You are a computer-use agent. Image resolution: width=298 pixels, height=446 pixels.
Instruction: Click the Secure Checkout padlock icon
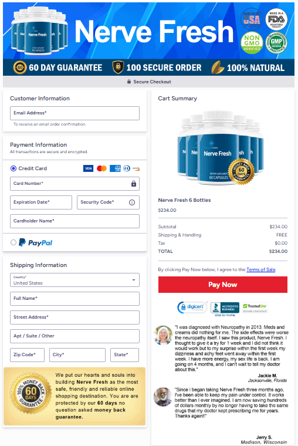point(129,82)
